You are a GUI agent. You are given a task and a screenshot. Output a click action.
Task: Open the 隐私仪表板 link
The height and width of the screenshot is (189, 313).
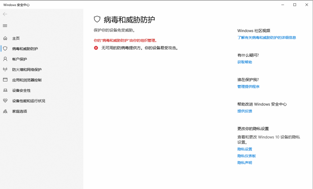[247, 156]
